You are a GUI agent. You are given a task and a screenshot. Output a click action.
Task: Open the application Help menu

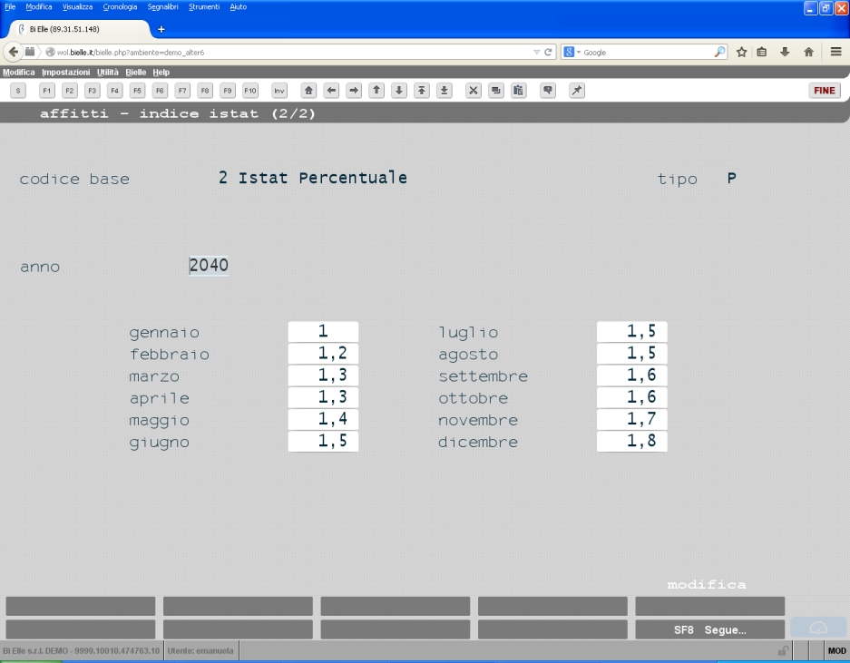pos(161,72)
